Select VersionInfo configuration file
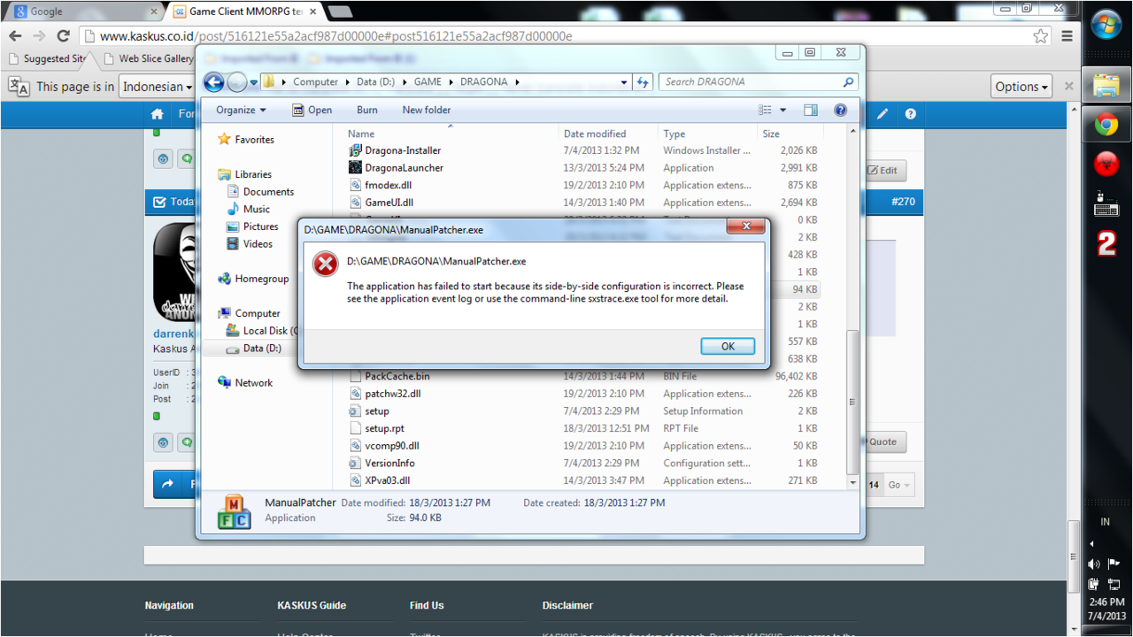 click(389, 464)
